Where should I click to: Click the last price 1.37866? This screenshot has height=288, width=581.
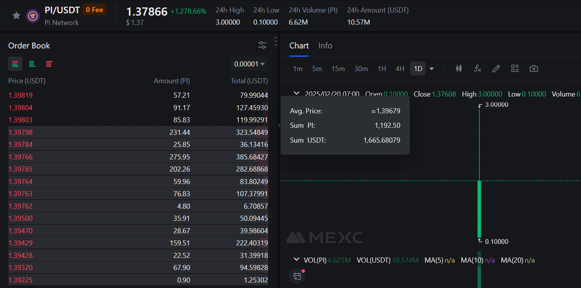click(x=147, y=11)
